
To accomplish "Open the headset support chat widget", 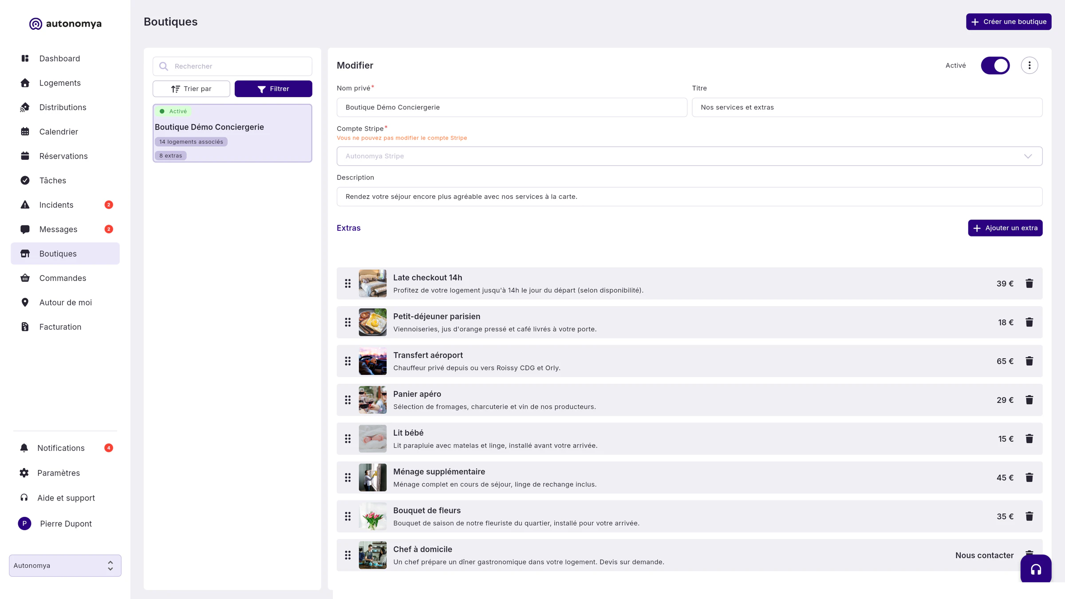I will [1036, 569].
